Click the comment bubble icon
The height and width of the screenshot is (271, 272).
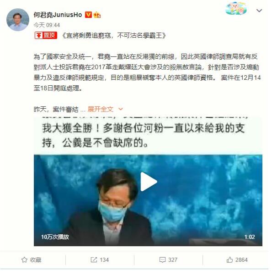tap(163, 260)
